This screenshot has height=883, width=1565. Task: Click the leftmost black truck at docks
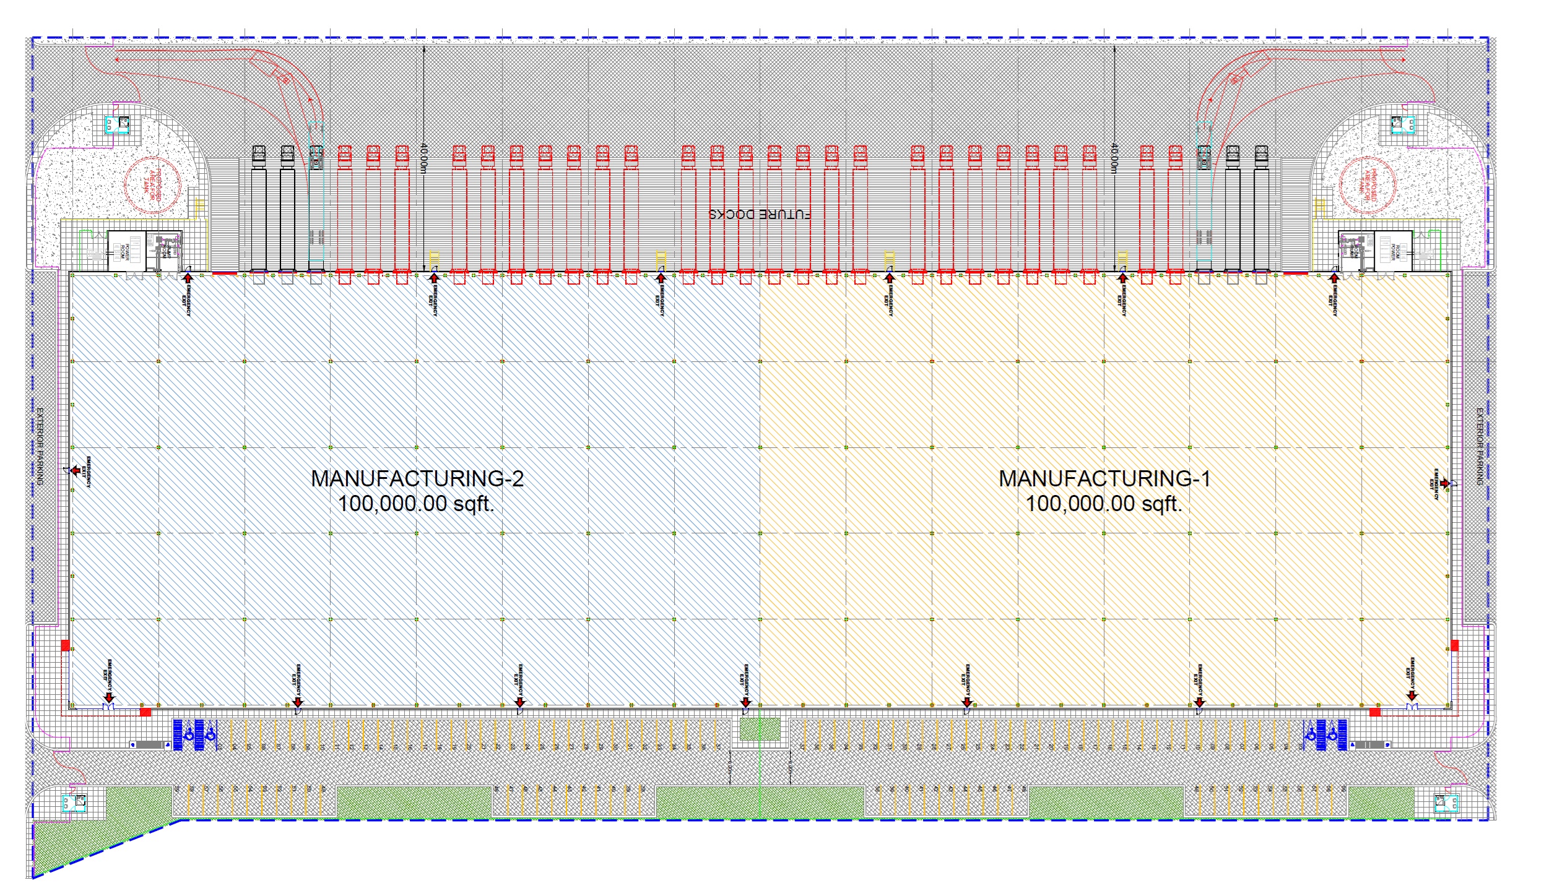(x=258, y=210)
